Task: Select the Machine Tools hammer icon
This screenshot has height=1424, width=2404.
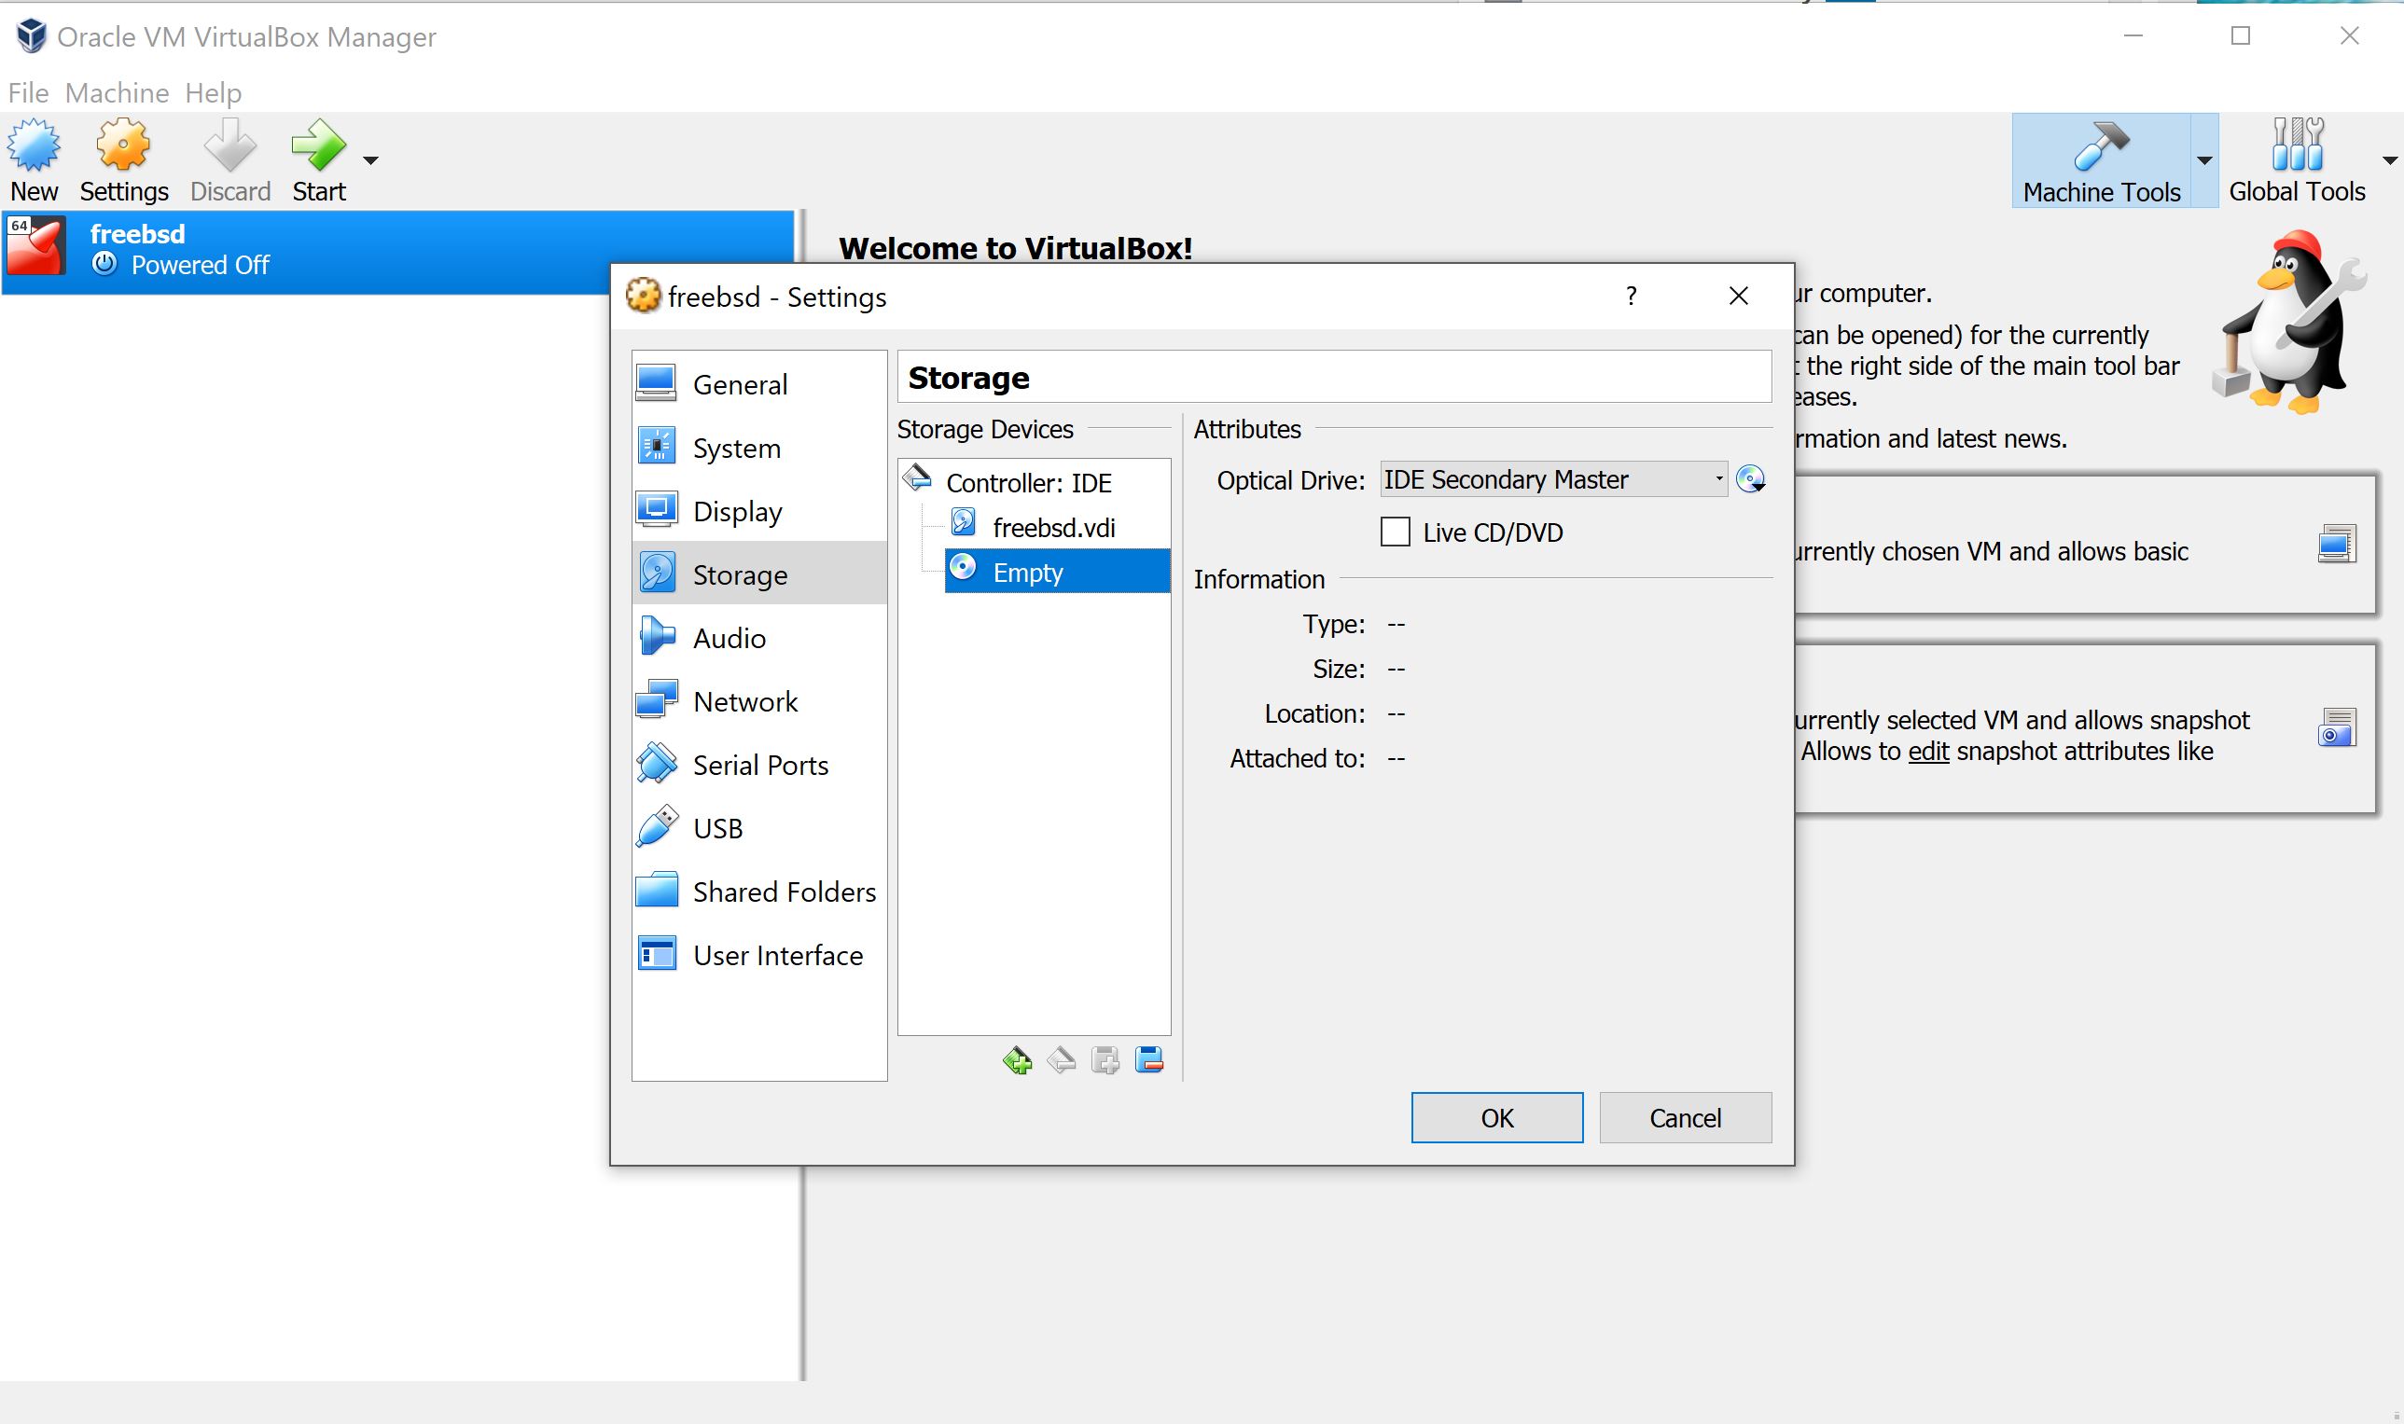Action: (x=2101, y=146)
